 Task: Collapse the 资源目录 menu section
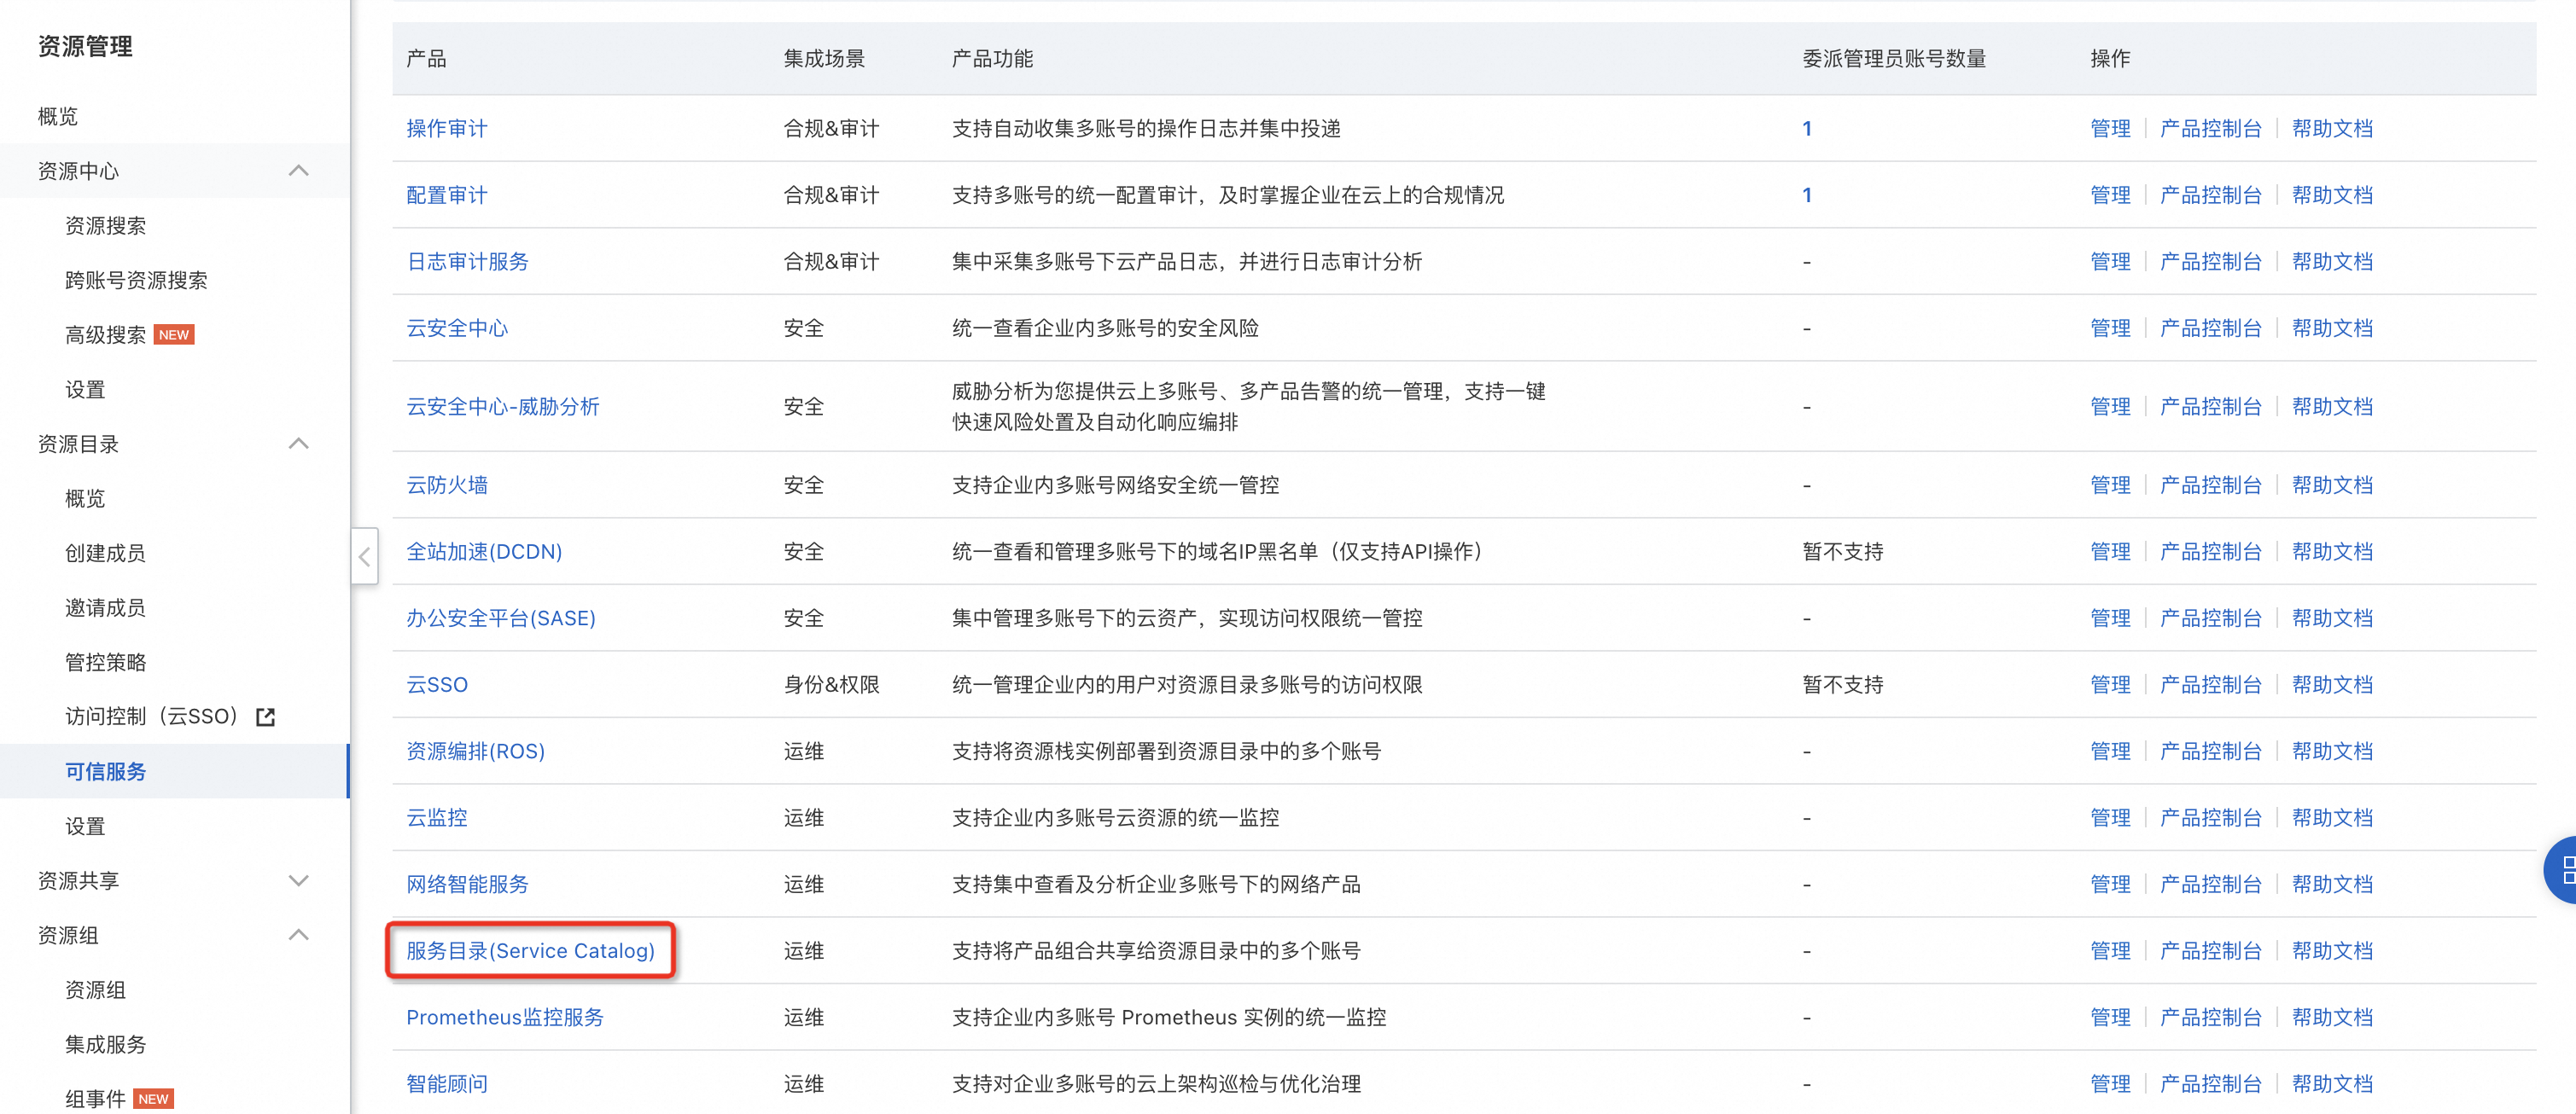(298, 444)
